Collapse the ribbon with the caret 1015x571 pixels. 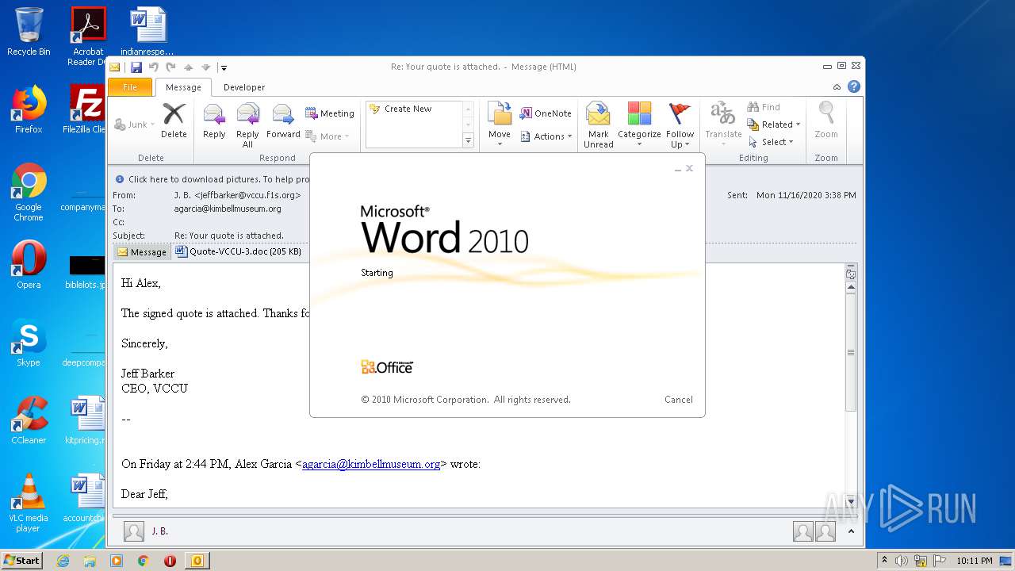837,87
